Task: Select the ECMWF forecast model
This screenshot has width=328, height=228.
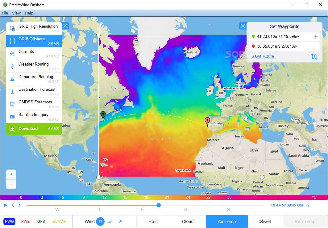Action: (x=59, y=222)
